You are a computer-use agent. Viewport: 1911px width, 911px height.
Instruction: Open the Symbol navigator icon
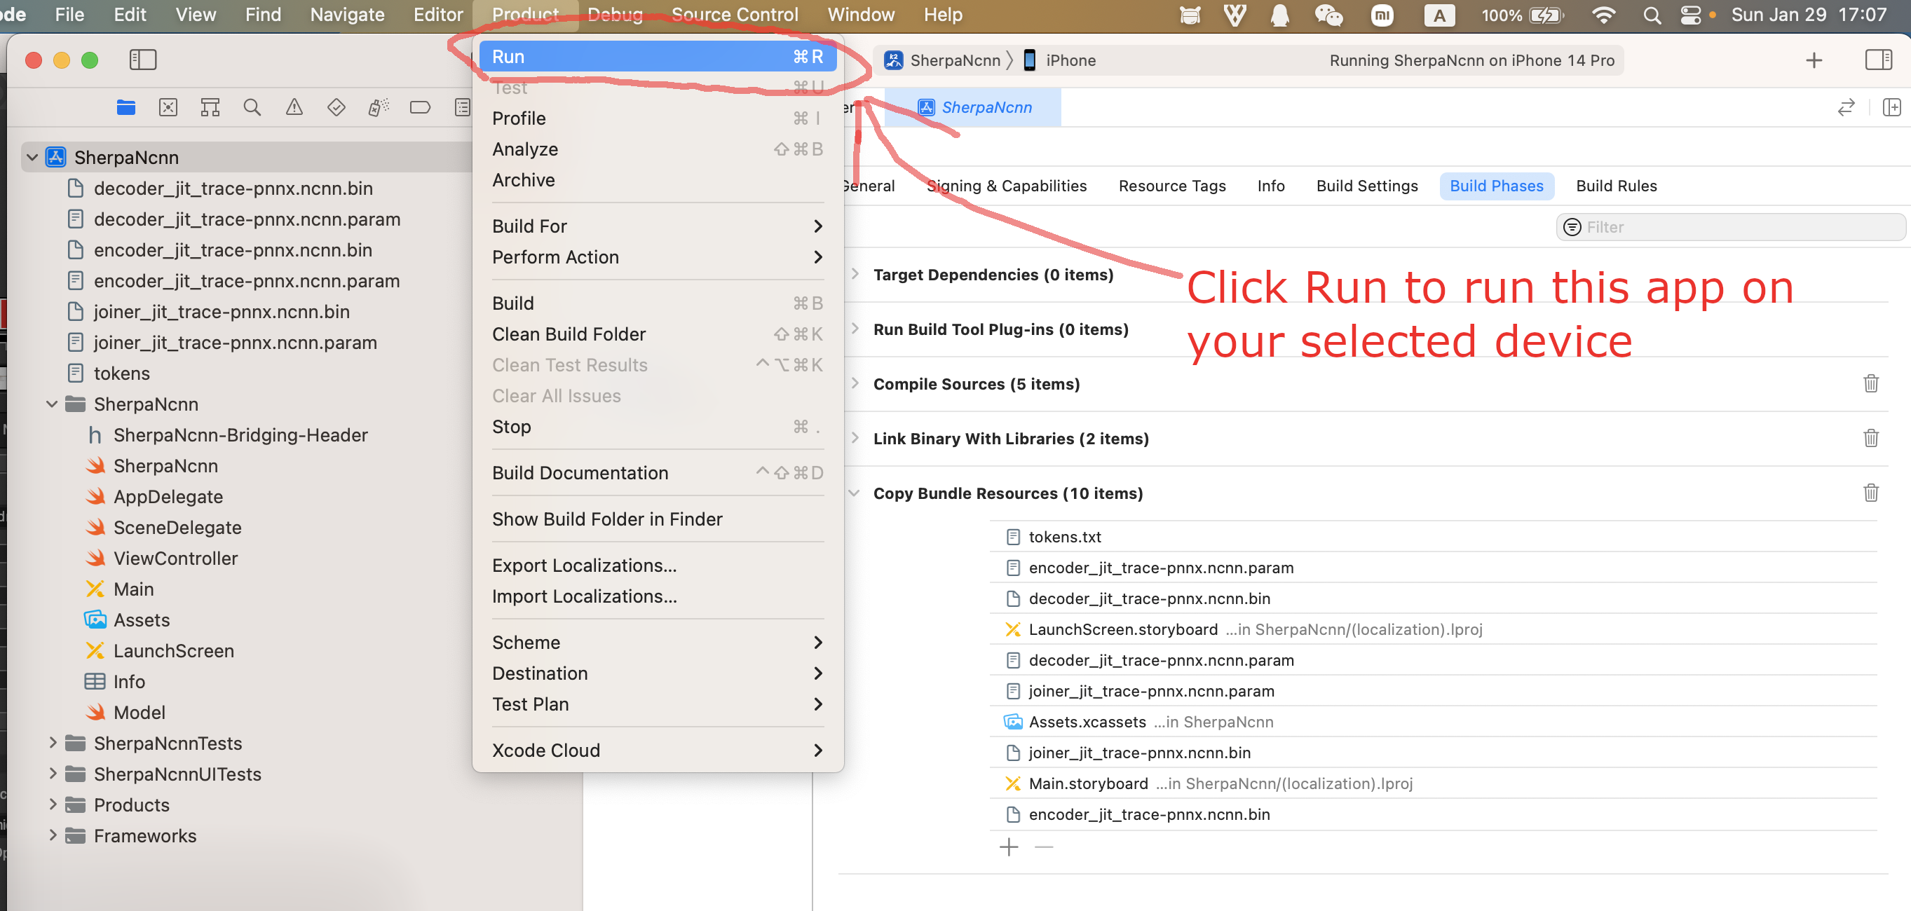pyautogui.click(x=210, y=108)
